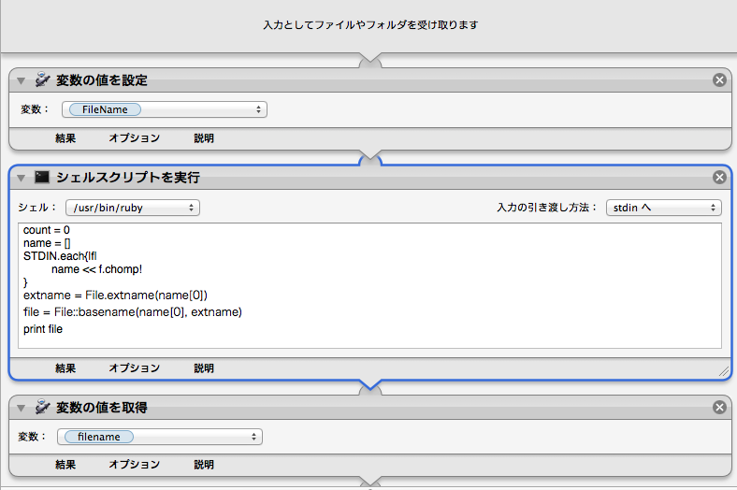Click the script resize grip corner
The width and height of the screenshot is (737, 490).
point(724,371)
